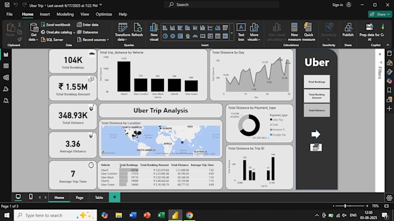Open Quick measure
Screen dimensions: 394x221
(x=308, y=32)
